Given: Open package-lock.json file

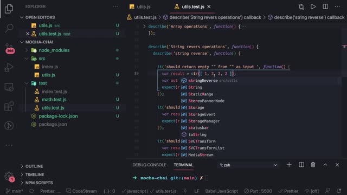Looking at the screenshot, I should [58, 116].
